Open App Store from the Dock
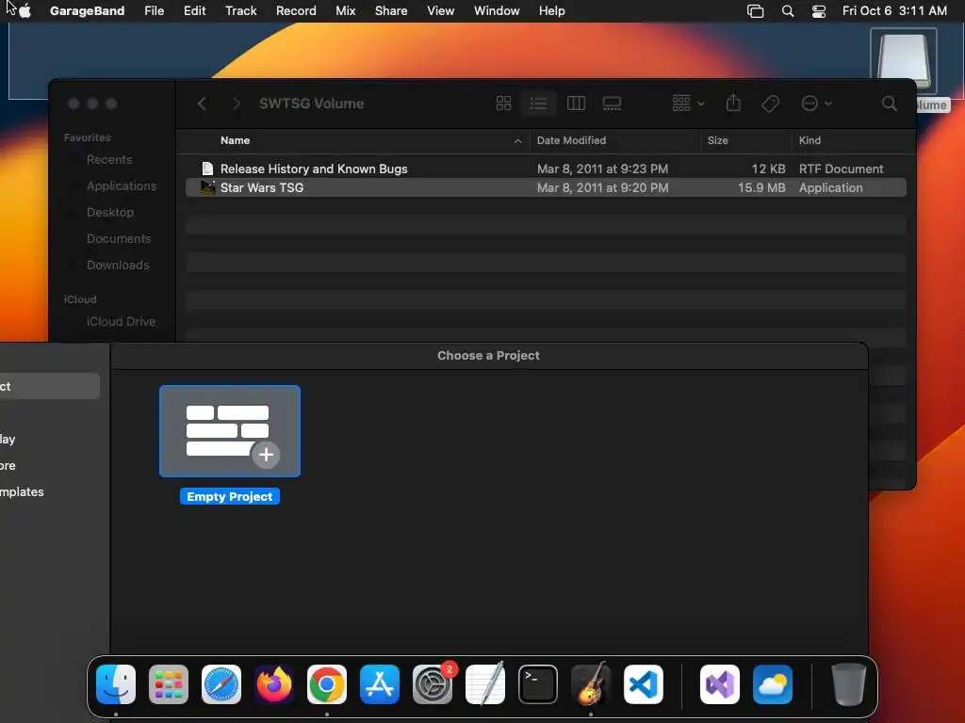965x723 pixels. pos(380,684)
